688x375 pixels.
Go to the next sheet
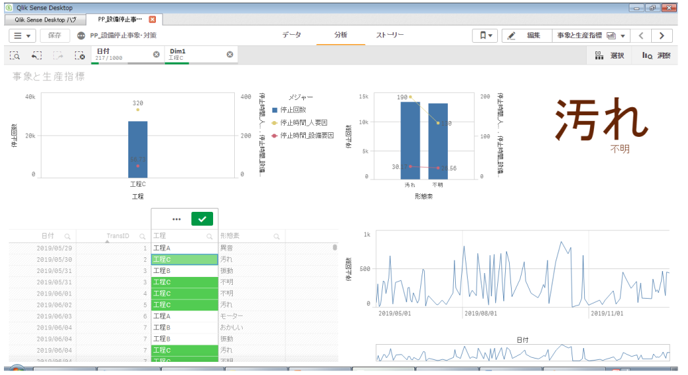point(662,36)
